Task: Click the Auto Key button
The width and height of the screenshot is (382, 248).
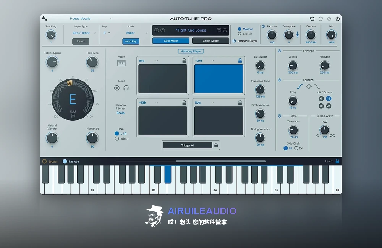Action: (x=131, y=41)
